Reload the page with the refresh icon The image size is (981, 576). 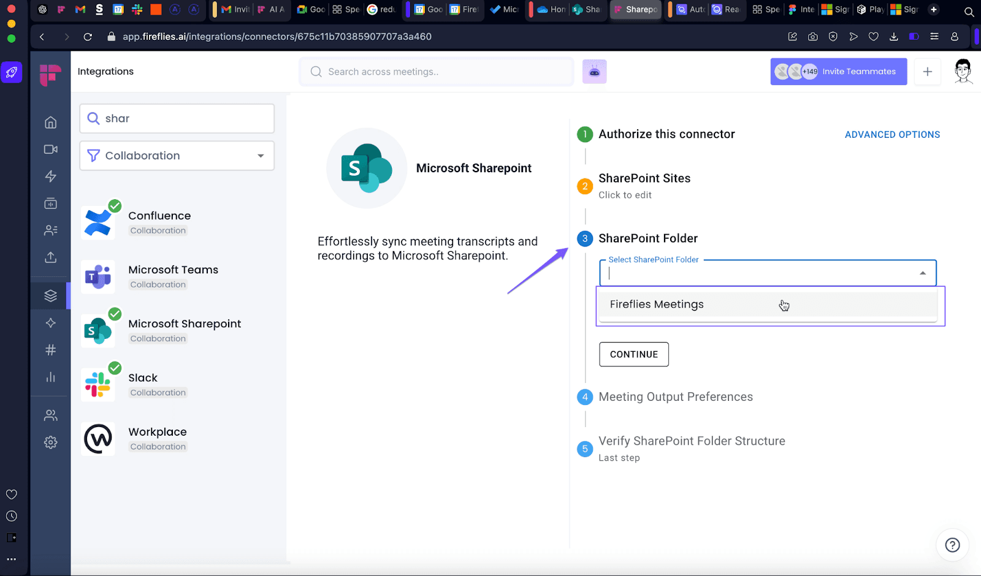(x=88, y=37)
